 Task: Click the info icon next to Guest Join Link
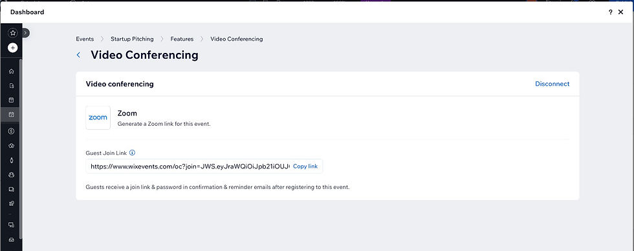coord(132,153)
